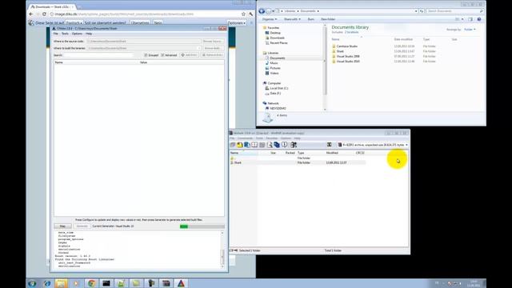512x288 pixels.
Task: Toggle the Explorer preview pane icon
Action: (470, 19)
